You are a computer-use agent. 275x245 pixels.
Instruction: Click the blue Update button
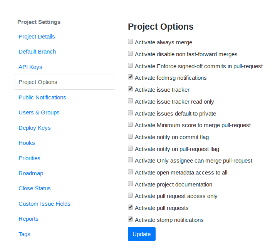coord(141,234)
